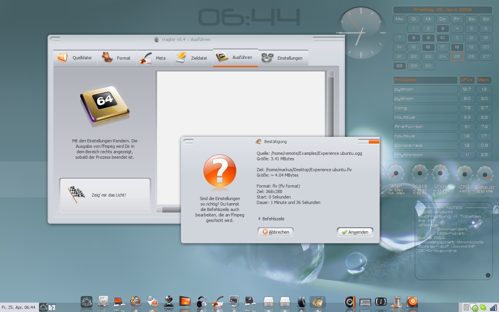Close the Bestätigung dialog via orange titlebar button
Viewport: 499px width, 312px height.
click(x=373, y=142)
